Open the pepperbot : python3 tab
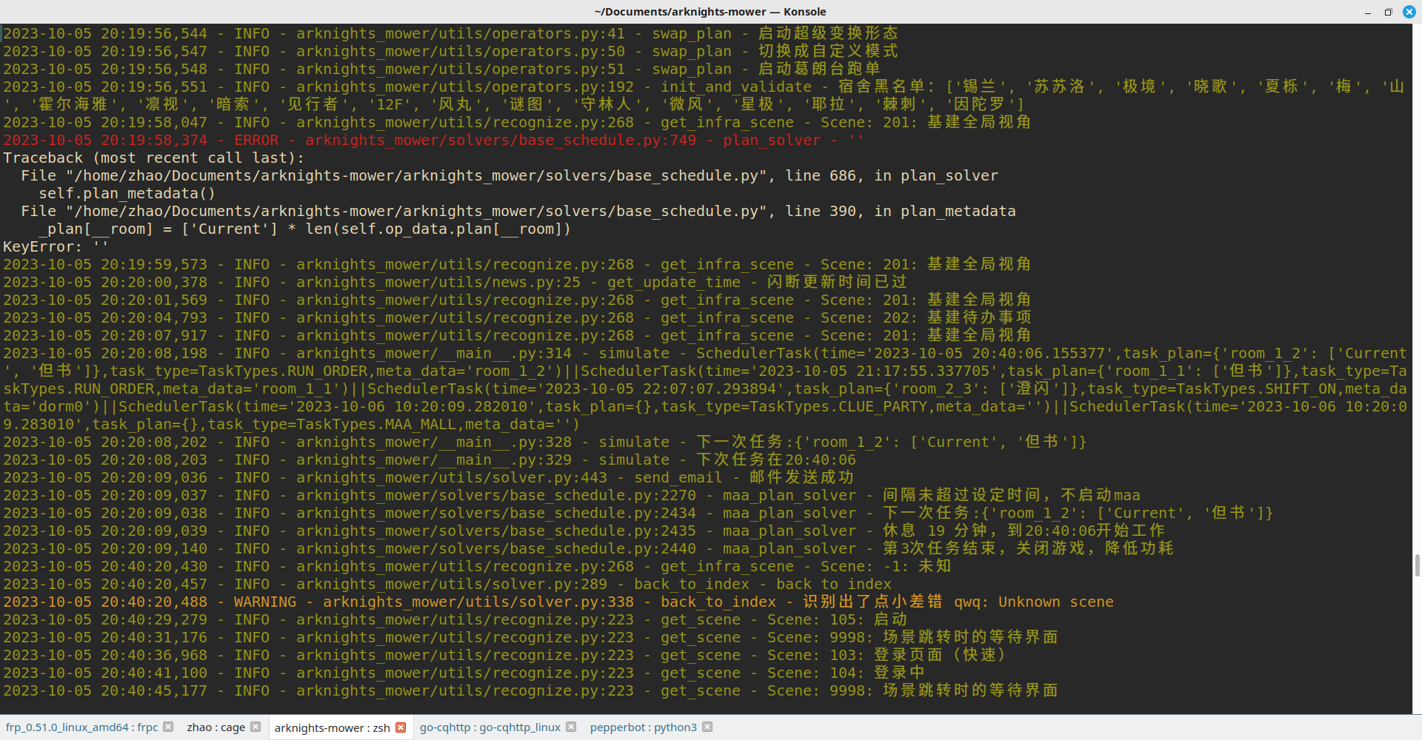The image size is (1422, 740). [x=643, y=727]
